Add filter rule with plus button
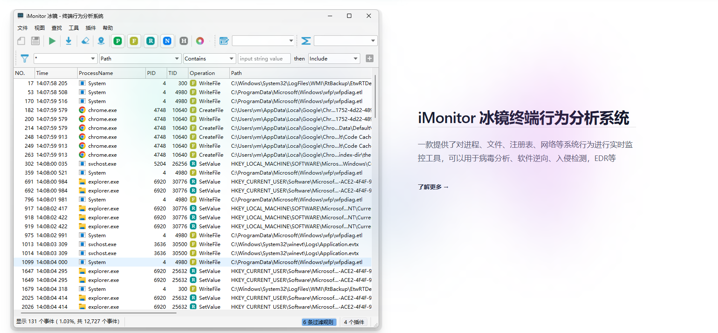This screenshot has width=718, height=333. tap(370, 58)
